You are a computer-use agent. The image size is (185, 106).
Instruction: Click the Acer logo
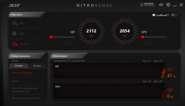coord(15,5)
